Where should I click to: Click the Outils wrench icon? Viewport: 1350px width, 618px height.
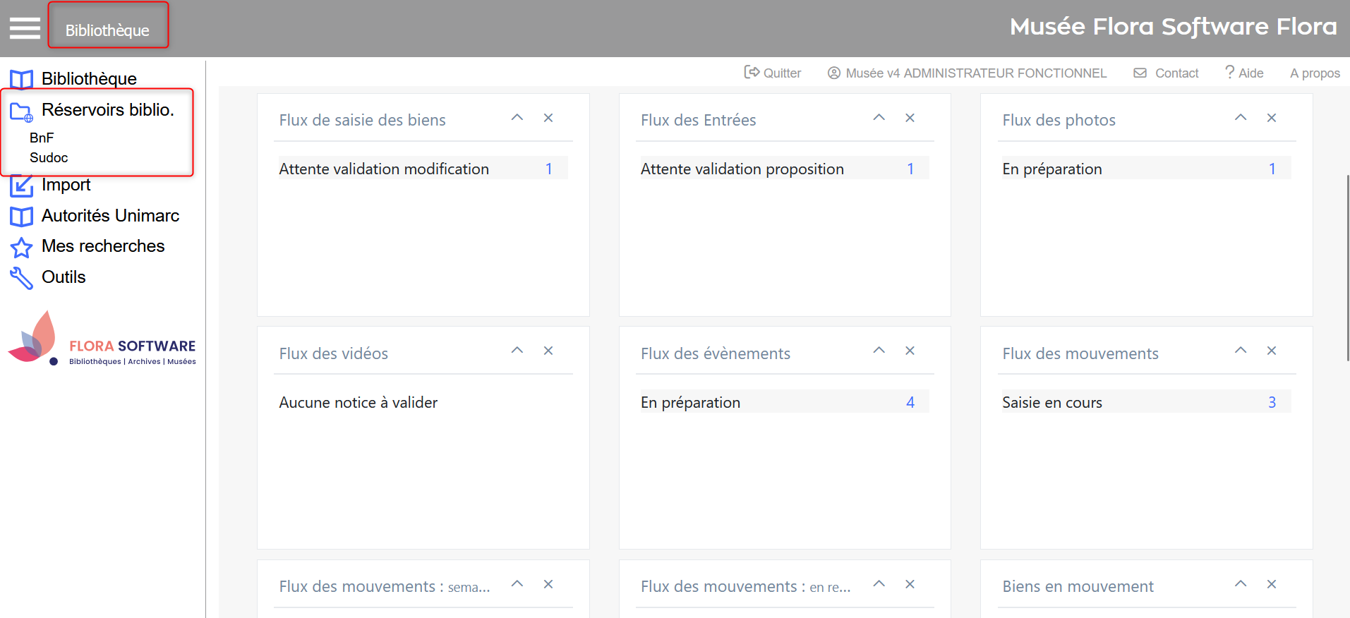(x=21, y=279)
